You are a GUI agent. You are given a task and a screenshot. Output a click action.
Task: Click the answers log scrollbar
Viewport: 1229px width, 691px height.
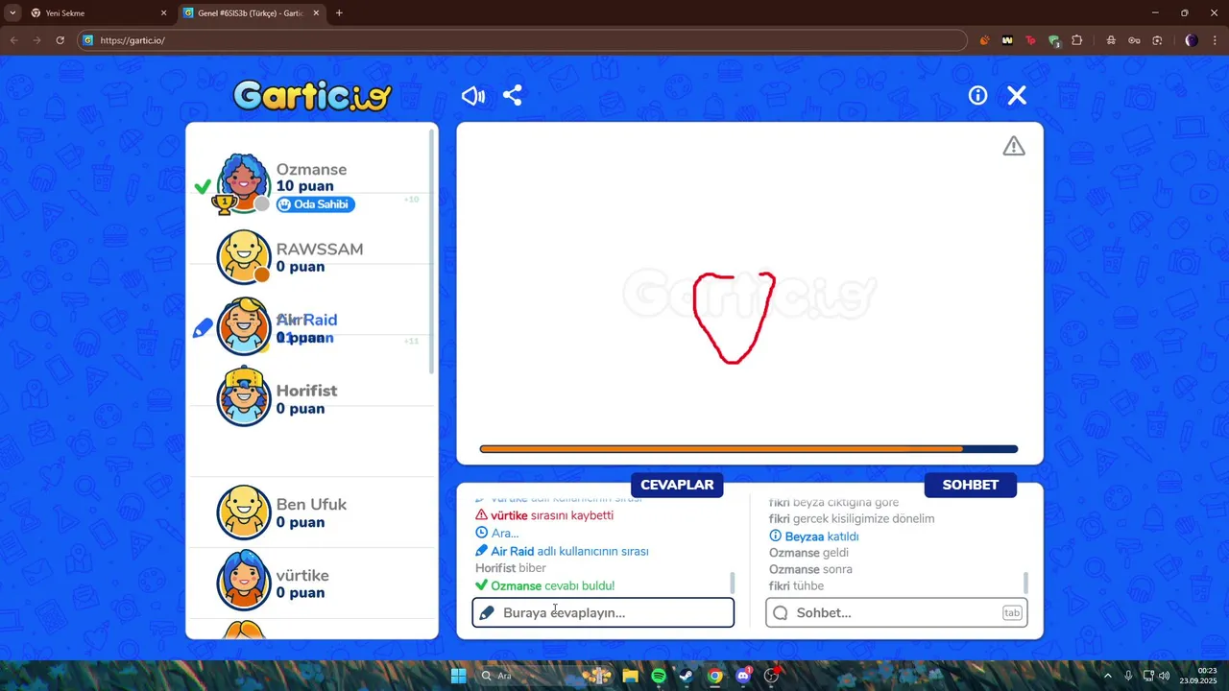(733, 582)
